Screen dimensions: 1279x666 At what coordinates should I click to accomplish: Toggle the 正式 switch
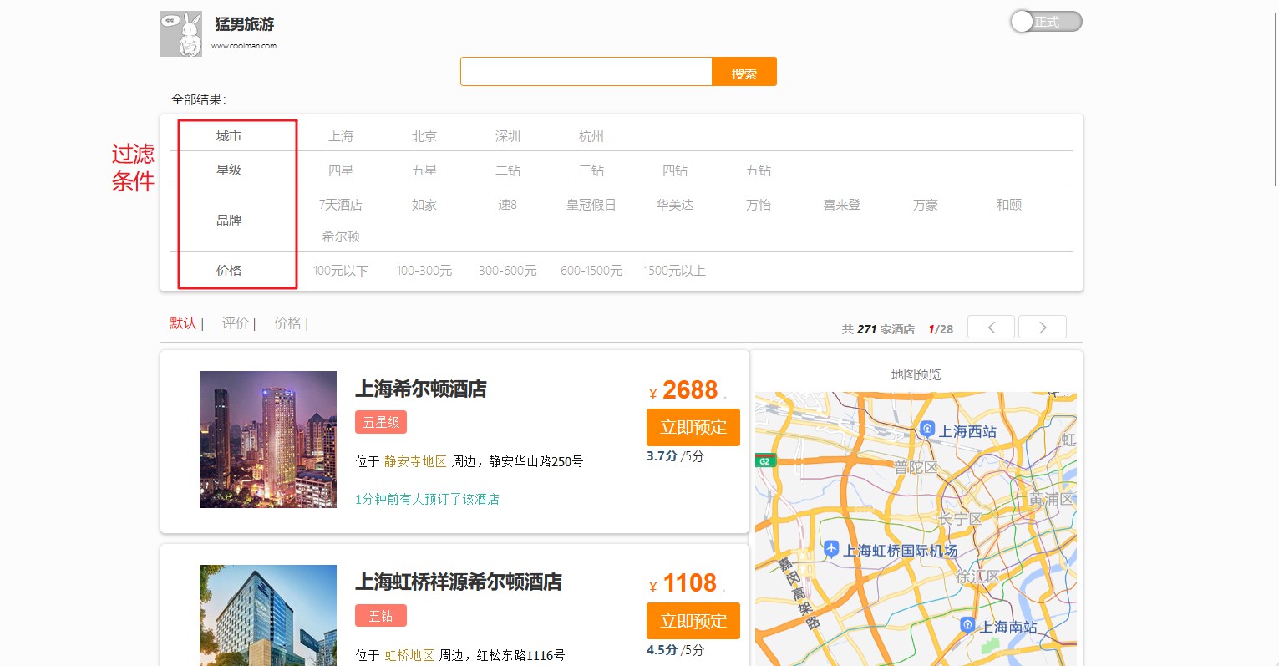[1046, 22]
